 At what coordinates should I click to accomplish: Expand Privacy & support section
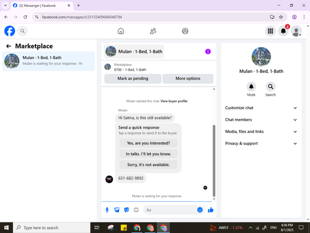(x=261, y=144)
